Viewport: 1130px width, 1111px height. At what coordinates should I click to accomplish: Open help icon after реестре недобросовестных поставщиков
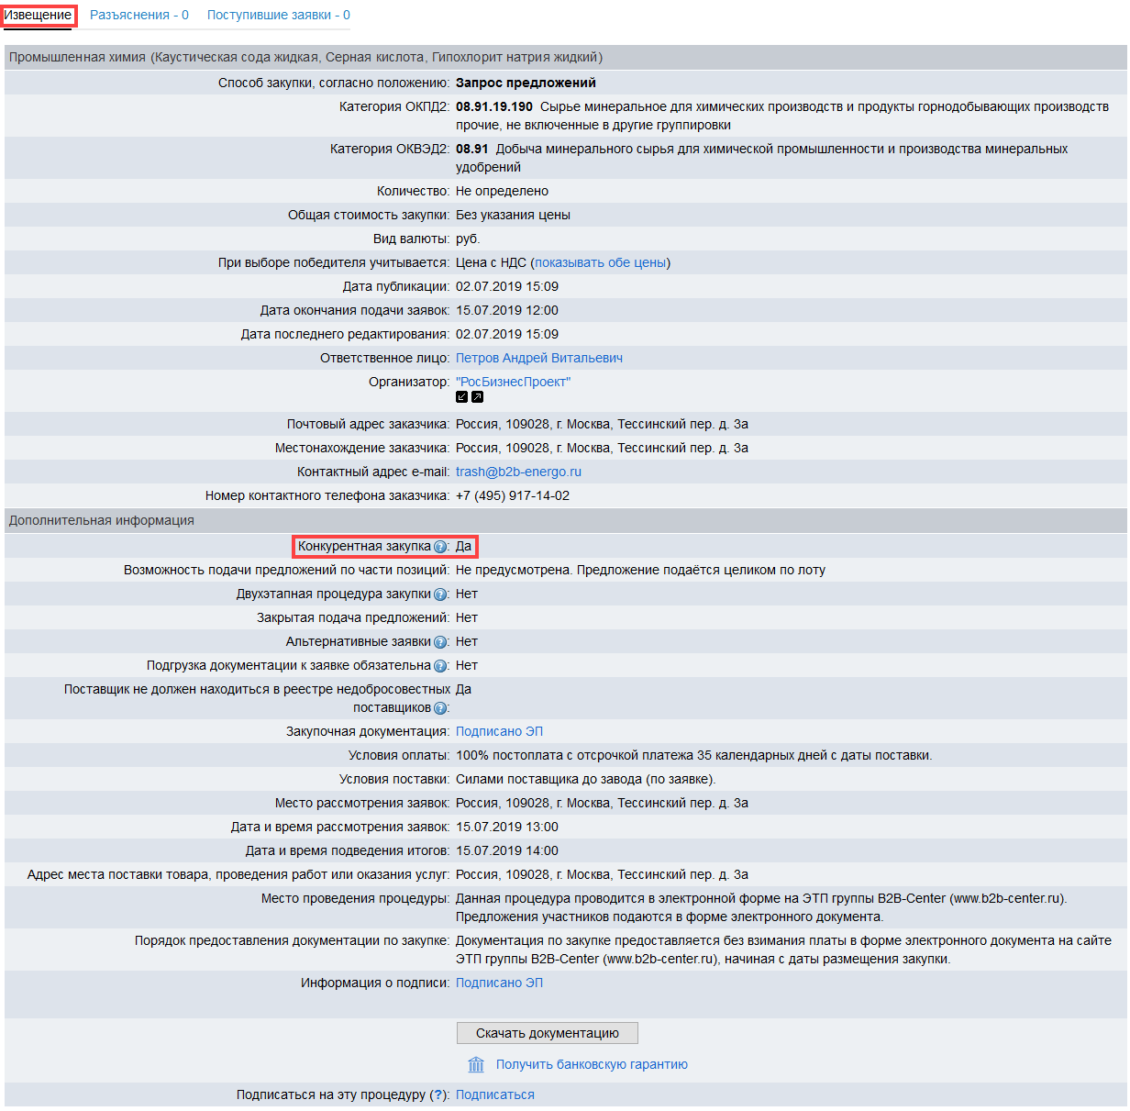pos(440,708)
